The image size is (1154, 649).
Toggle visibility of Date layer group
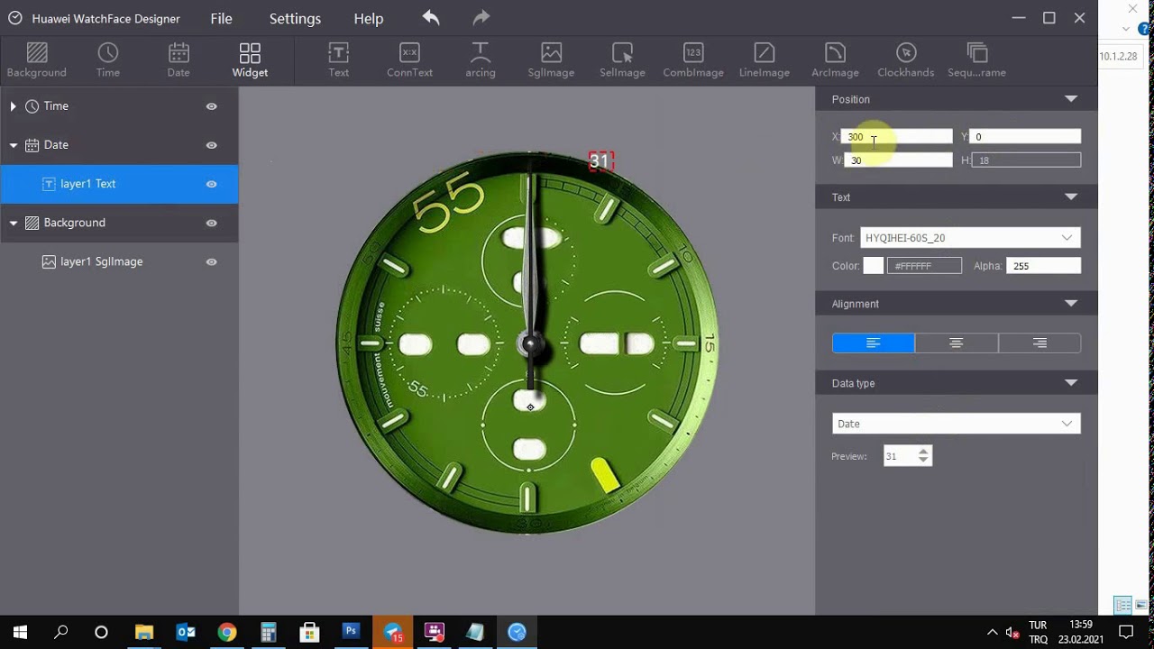click(x=211, y=145)
